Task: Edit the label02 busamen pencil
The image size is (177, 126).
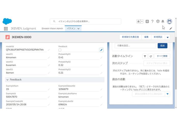Action: (49, 65)
